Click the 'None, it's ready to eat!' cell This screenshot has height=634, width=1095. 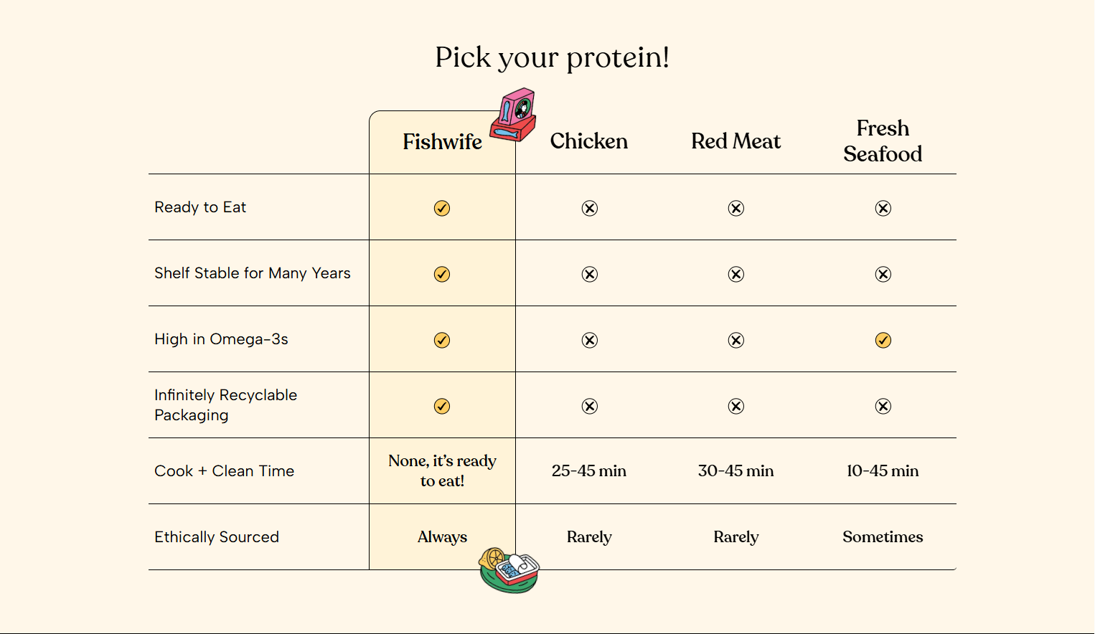[x=442, y=470]
